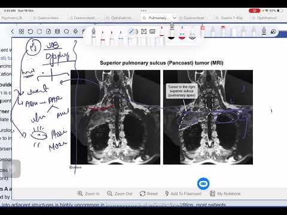Tap the red screen recording indicator

point(255,11)
